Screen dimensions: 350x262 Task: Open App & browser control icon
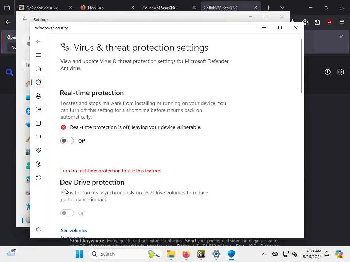coord(38,123)
